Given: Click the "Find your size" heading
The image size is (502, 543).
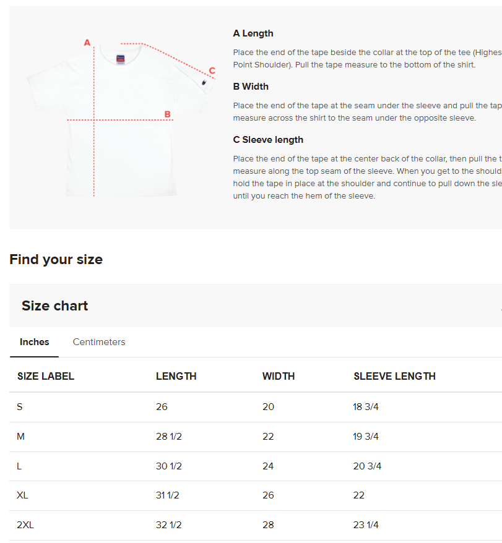Looking at the screenshot, I should 56,259.
